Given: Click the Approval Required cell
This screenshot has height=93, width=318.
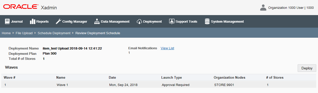Looking at the screenshot, I should point(176,85).
